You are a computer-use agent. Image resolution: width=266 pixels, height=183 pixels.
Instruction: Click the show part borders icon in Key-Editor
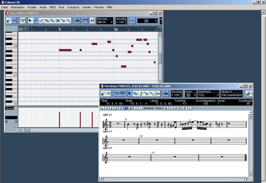pyautogui.click(x=85, y=21)
